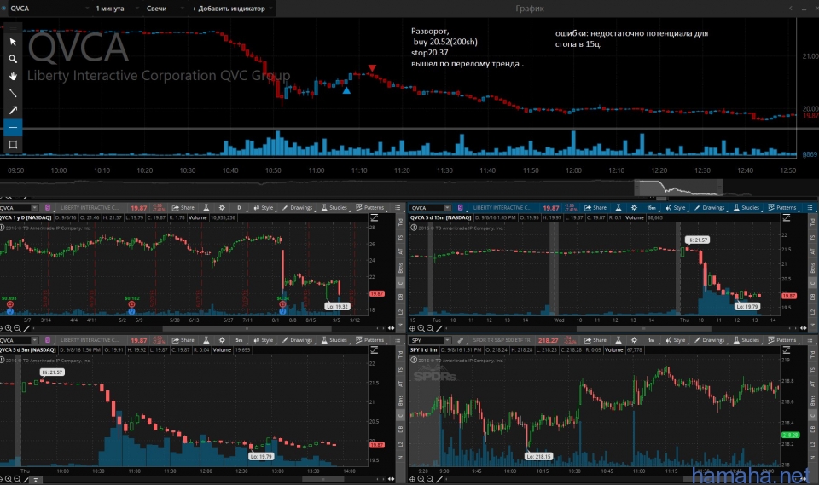Screen dimensions: 819x485
Task: Toggle the TS side tab on daily chart
Action: 401,238
